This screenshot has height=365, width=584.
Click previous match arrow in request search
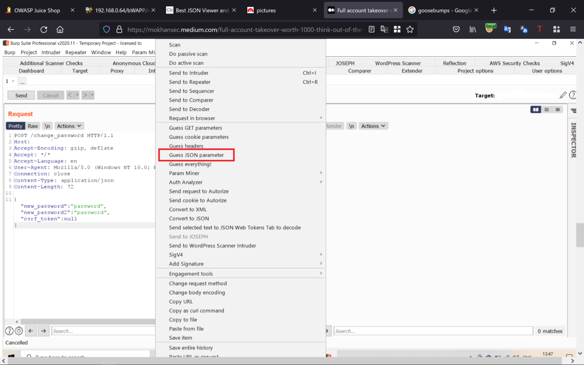(31, 331)
